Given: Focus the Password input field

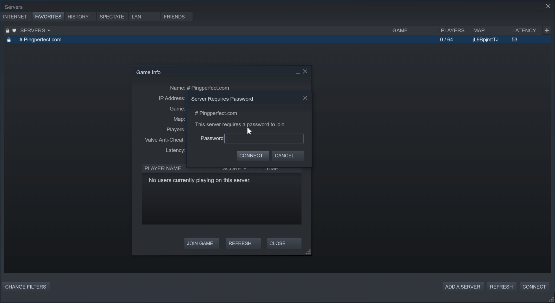Looking at the screenshot, I should coord(264,139).
